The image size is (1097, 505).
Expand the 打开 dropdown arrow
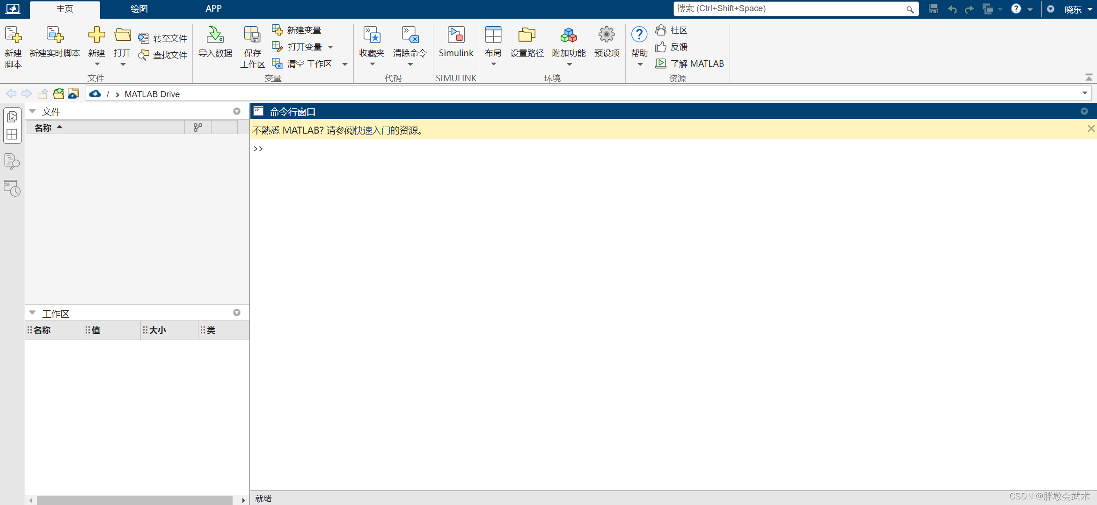(x=123, y=64)
